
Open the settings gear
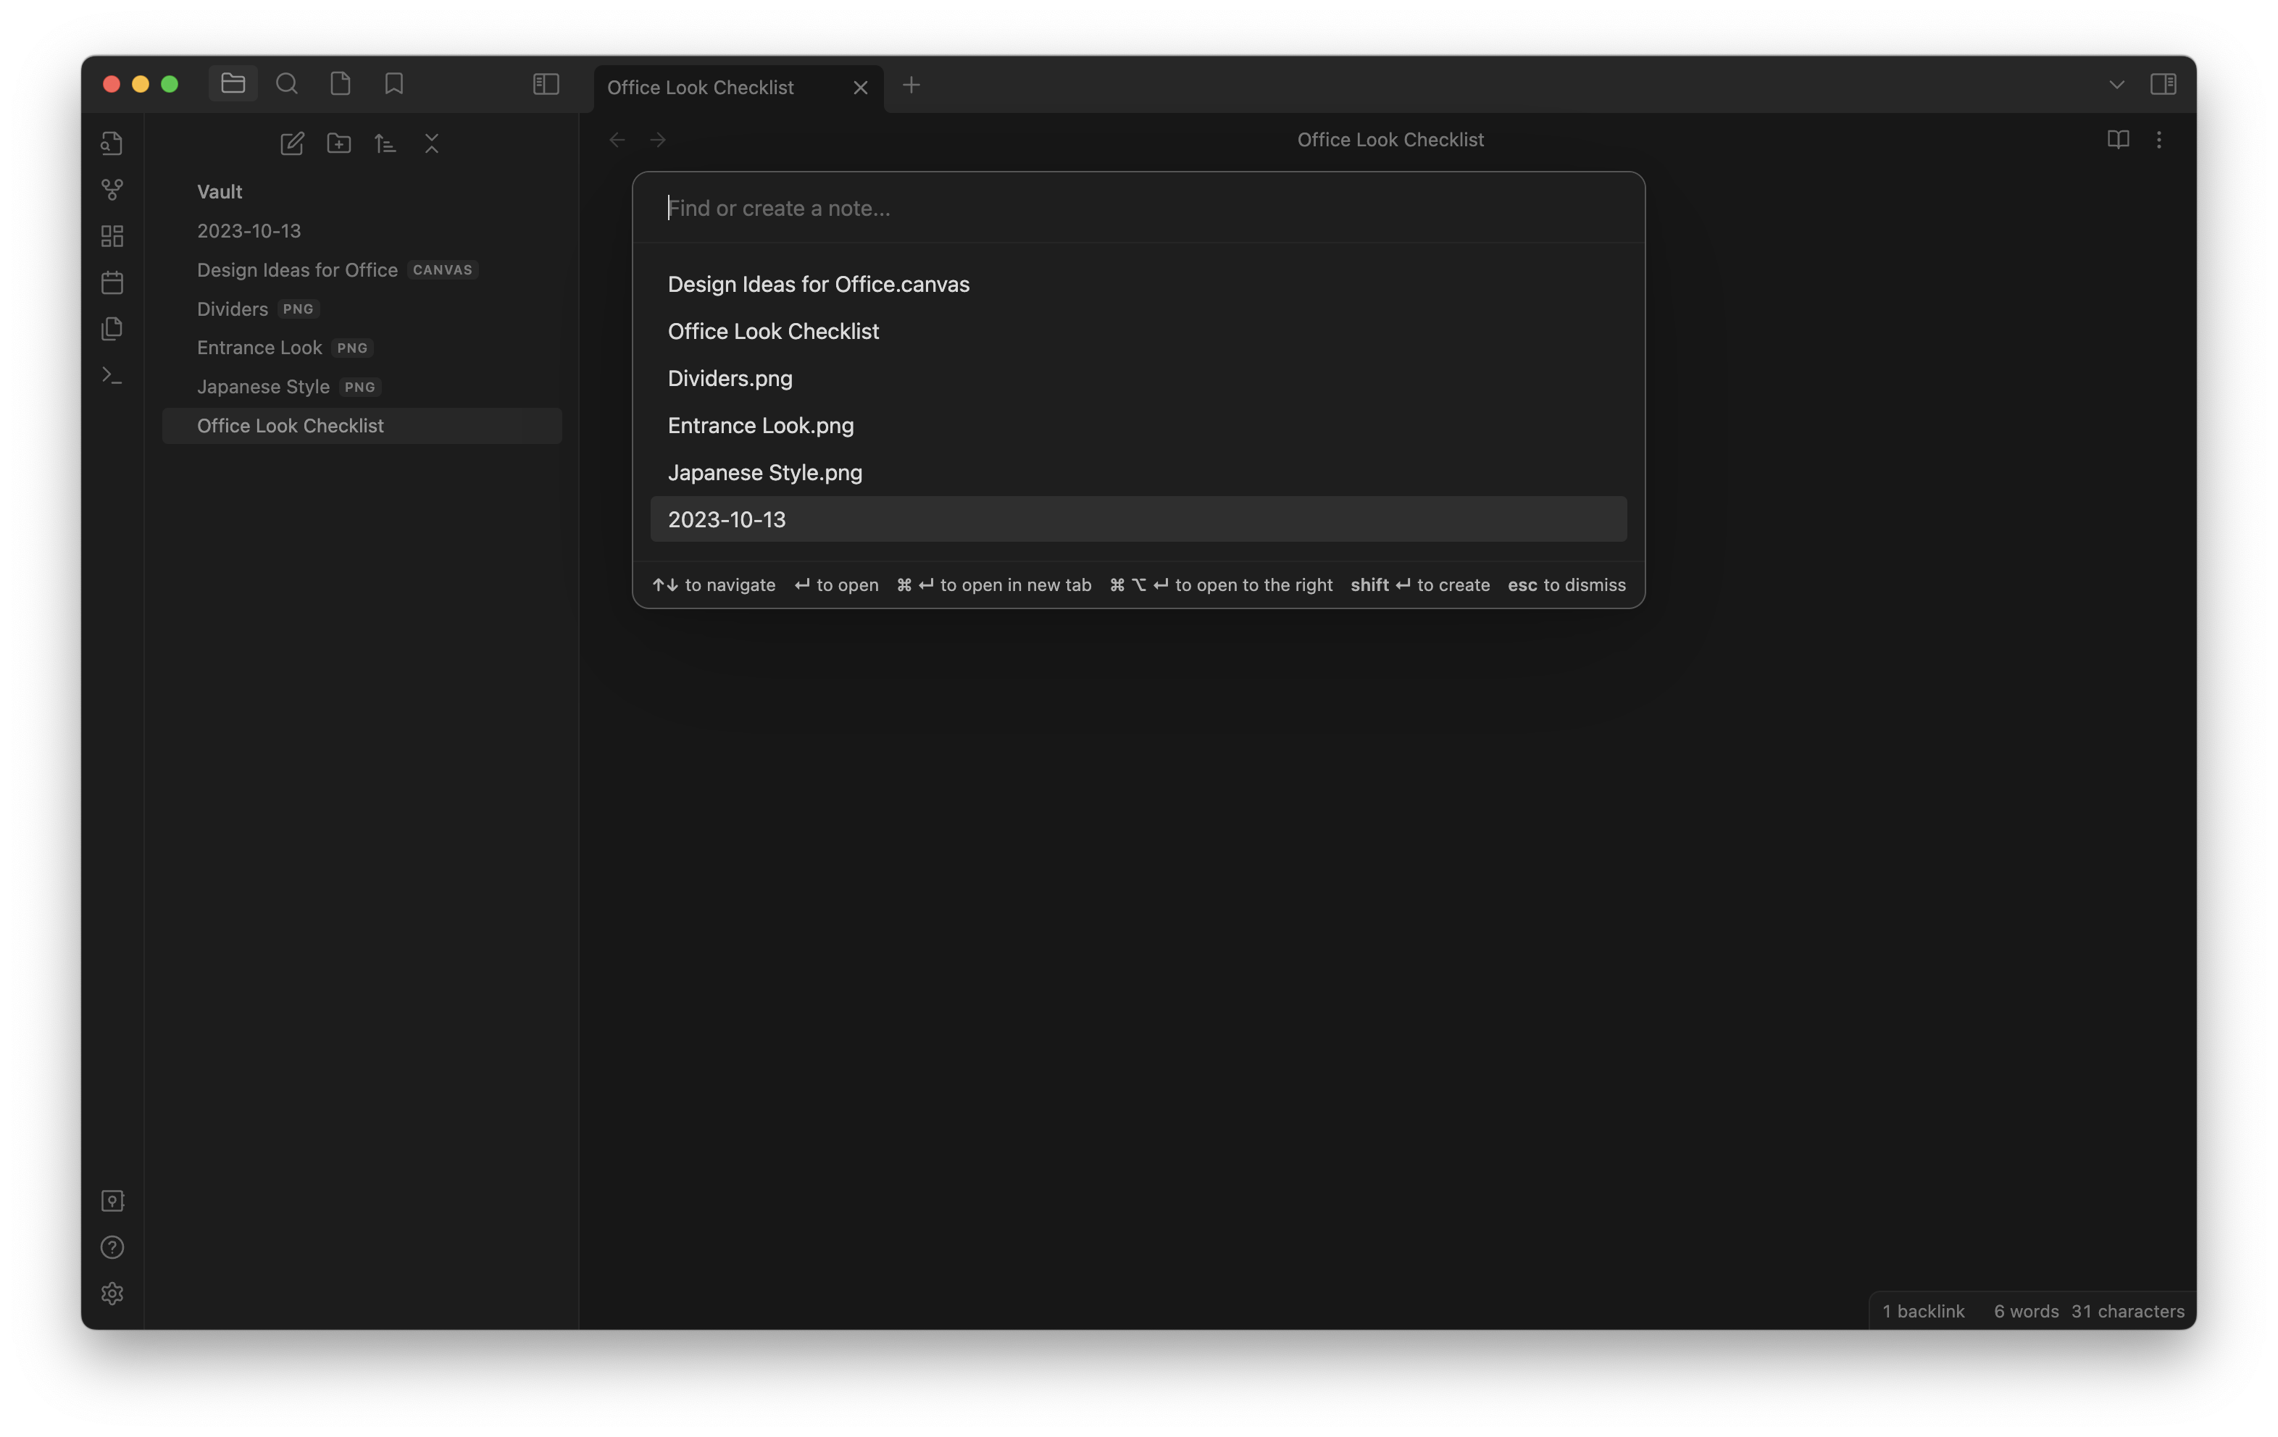click(112, 1294)
